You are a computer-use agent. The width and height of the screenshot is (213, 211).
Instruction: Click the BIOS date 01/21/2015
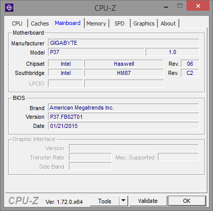pos(124,126)
